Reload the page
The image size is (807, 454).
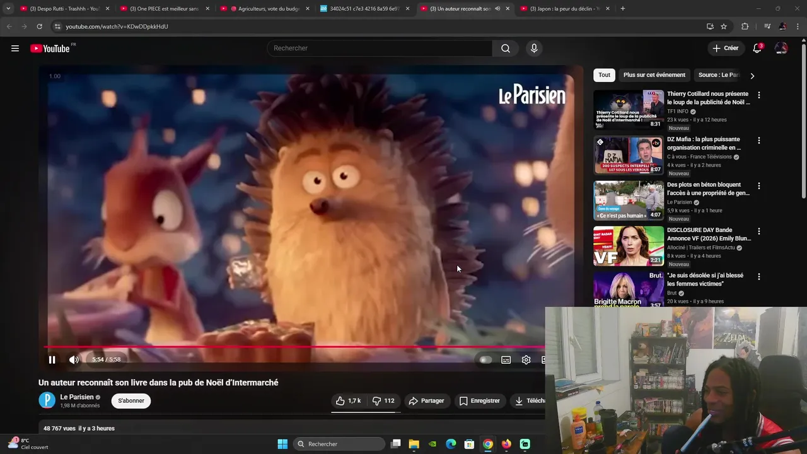coord(39,26)
